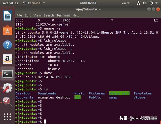Click the Terminal icon in dock
This screenshot has height=124, width=161.
coord(8,74)
